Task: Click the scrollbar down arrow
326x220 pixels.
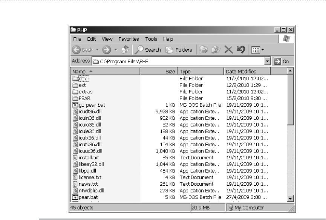Action: point(290,199)
